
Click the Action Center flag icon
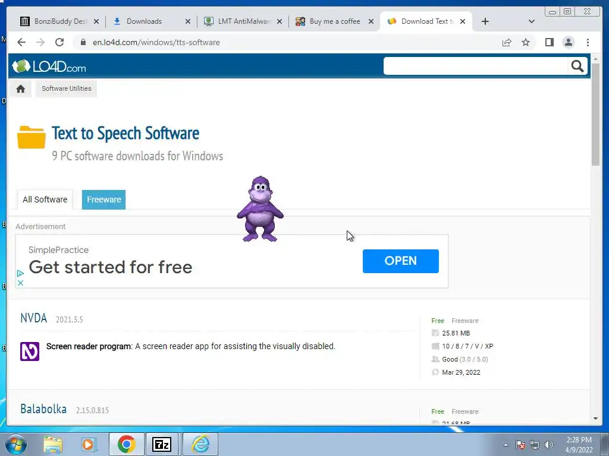click(x=520, y=445)
